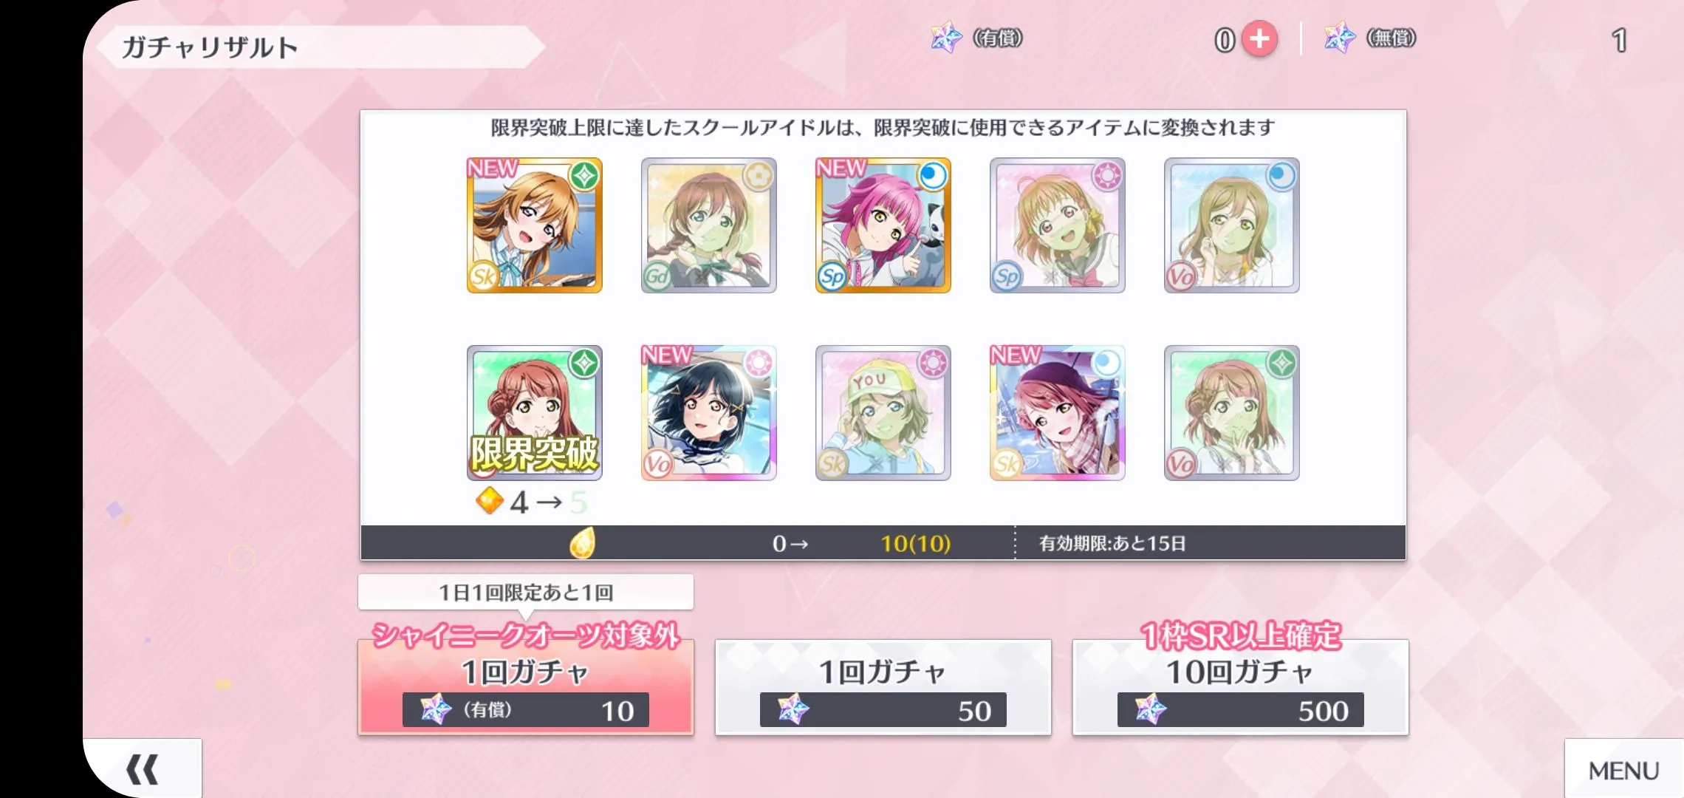The image size is (1684, 798).
Task: Tap the free (無償) star gem icon
Action: coord(1340,38)
